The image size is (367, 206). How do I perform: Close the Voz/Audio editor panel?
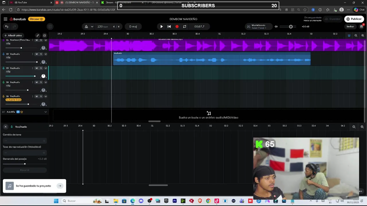pos(5,127)
